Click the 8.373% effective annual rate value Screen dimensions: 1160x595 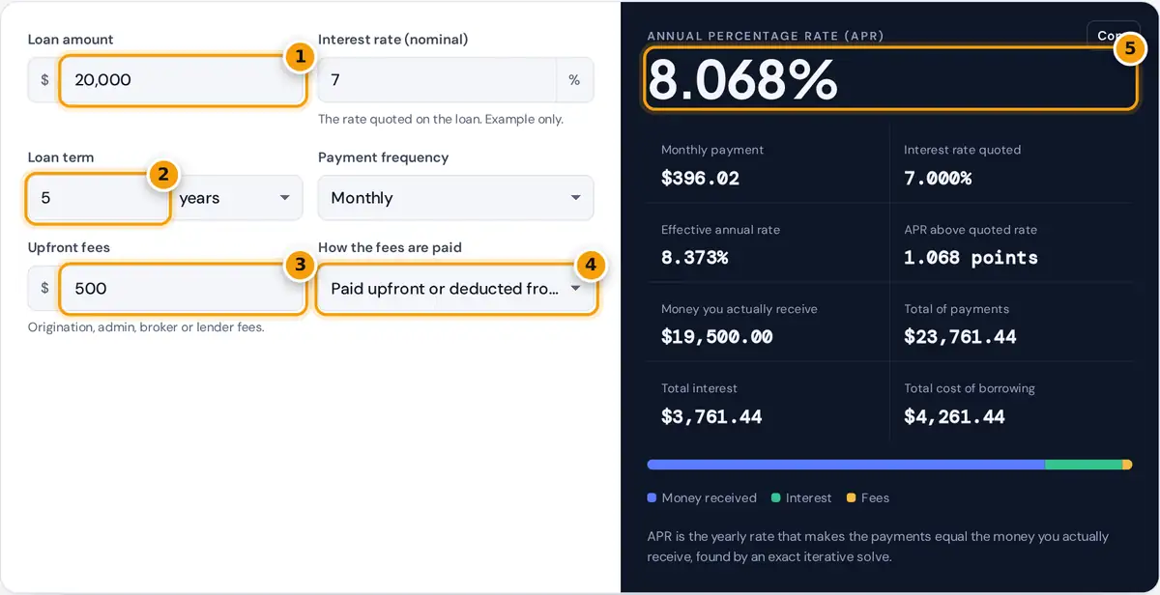click(695, 258)
